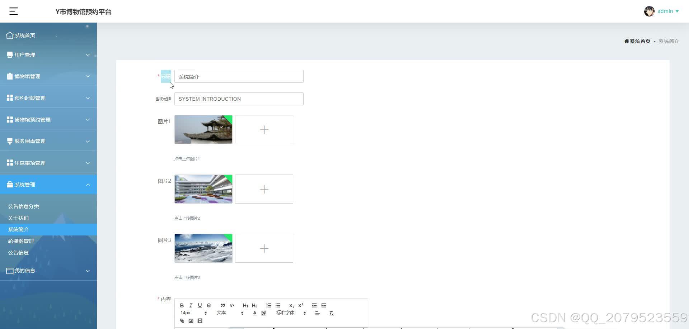Viewport: 689px width, 329px height.
Task: Expand the 我的信息 sidebar menu
Action: pyautogui.click(x=48, y=271)
